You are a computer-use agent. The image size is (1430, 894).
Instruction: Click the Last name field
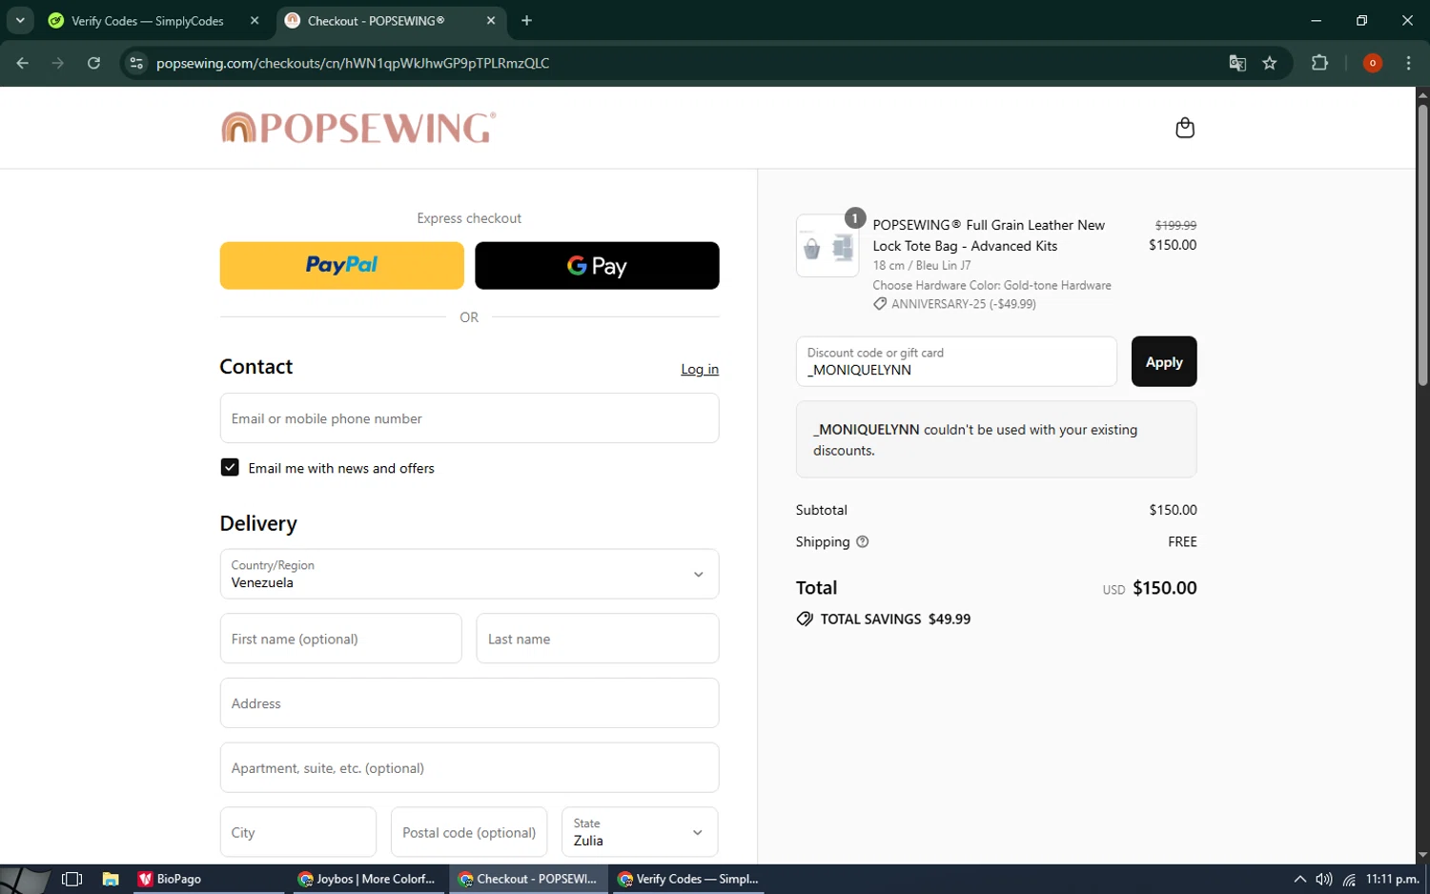598,639
